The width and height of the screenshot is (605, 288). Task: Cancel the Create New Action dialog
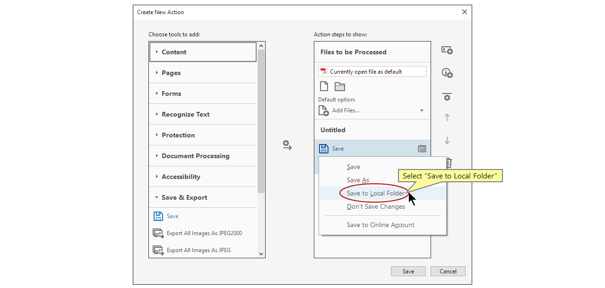click(x=448, y=271)
